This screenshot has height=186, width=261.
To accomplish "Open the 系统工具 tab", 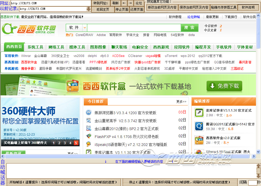I will [35, 47].
